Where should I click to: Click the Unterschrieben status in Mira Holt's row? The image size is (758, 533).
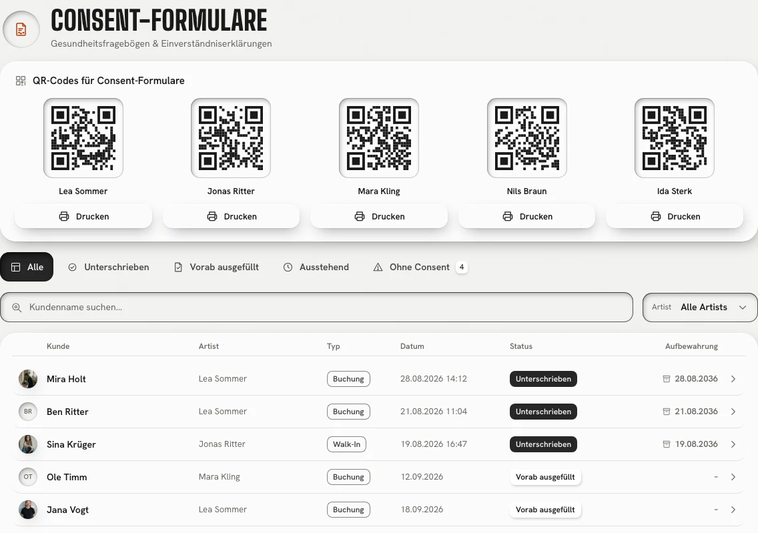[x=543, y=379]
